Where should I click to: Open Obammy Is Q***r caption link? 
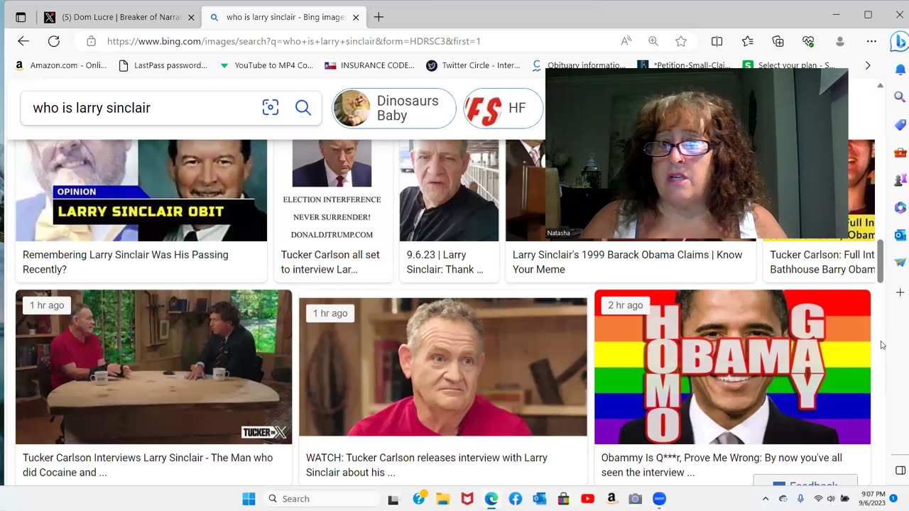tap(722, 465)
